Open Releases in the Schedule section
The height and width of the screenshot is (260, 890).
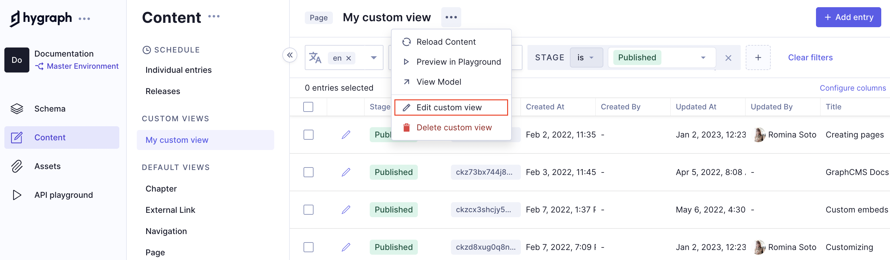[x=163, y=91]
